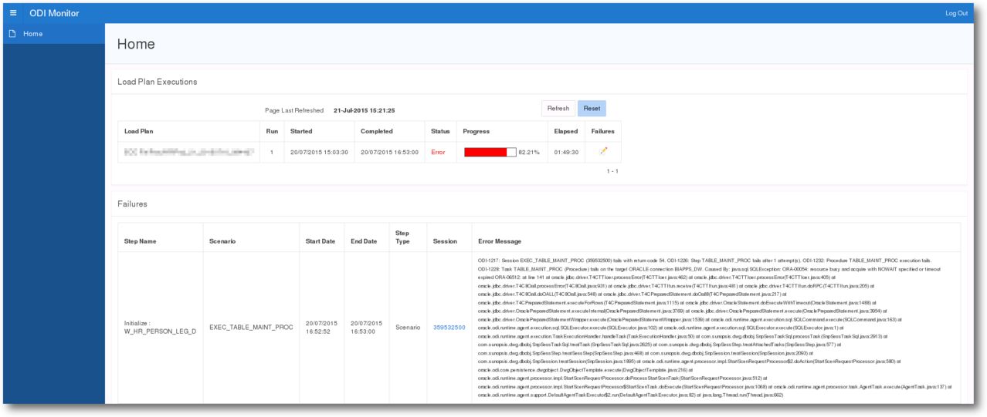Click the red progress bar at 82.21%
Viewport: 987px width, 417px height.
(490, 152)
